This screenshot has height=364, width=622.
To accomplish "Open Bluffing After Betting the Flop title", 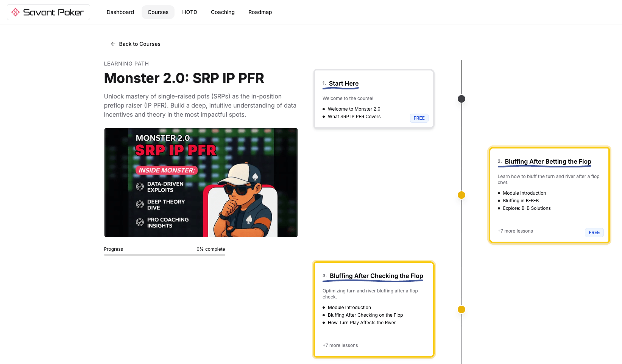I will point(548,161).
